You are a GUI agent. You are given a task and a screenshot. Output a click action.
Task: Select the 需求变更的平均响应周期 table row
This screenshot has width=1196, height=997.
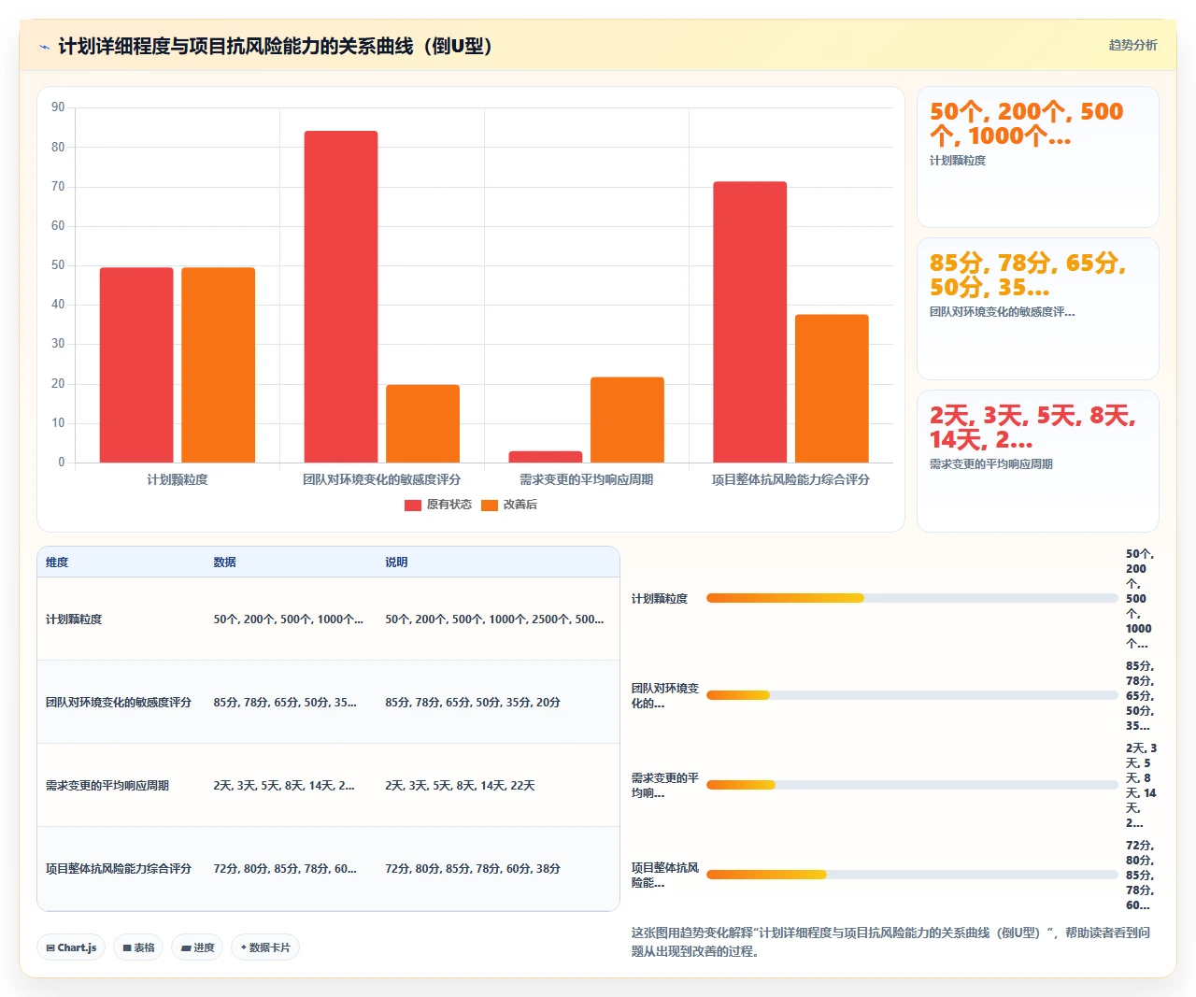click(328, 785)
